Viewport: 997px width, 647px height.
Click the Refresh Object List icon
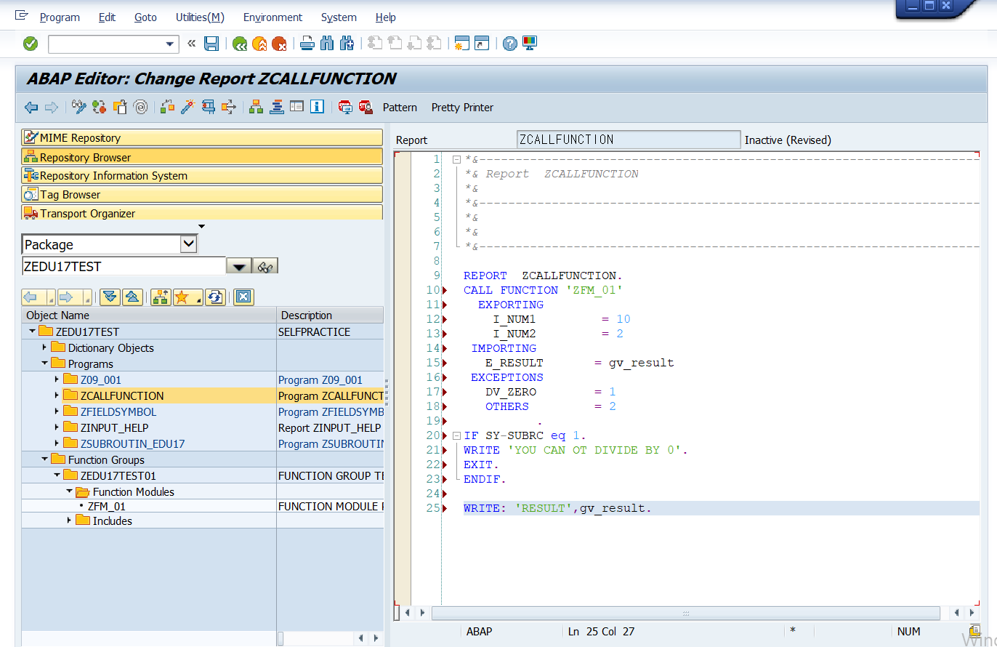pos(215,297)
